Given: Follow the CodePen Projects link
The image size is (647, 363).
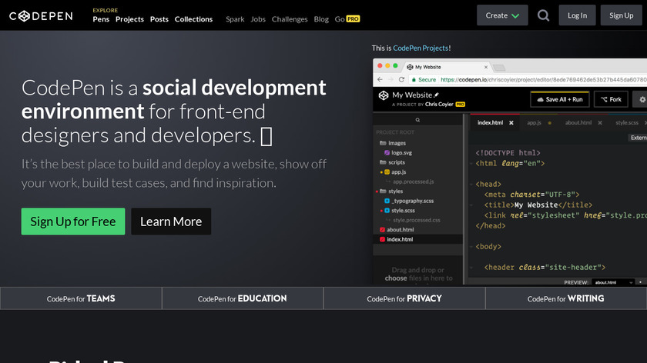Looking at the screenshot, I should point(421,48).
